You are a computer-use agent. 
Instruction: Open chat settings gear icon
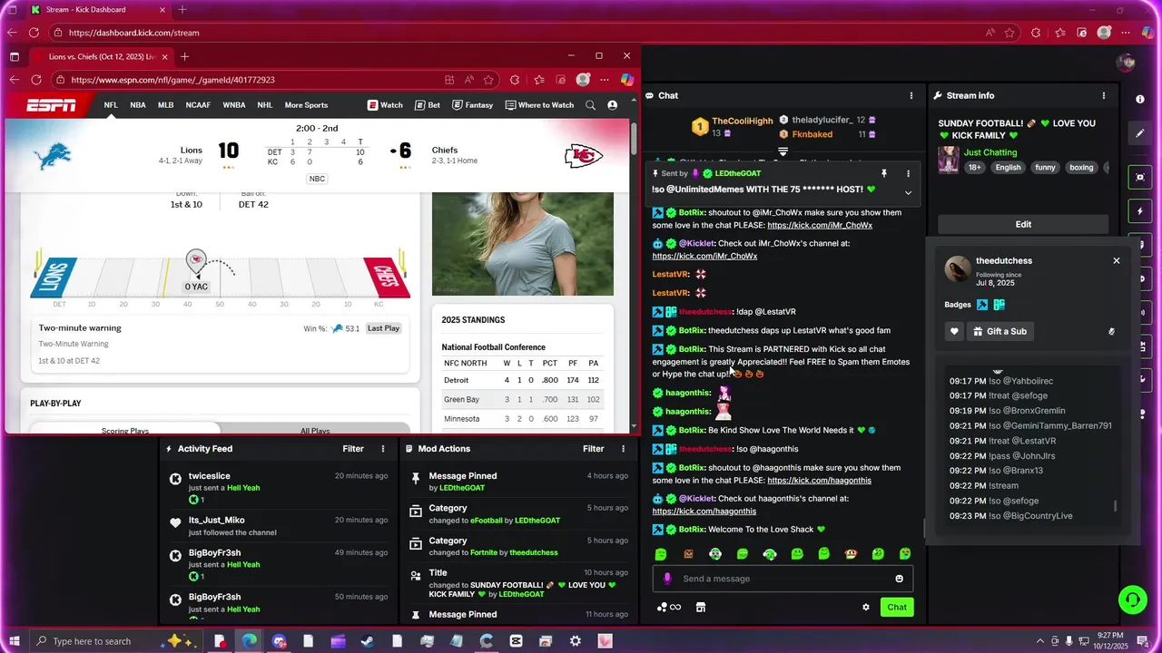point(866,608)
